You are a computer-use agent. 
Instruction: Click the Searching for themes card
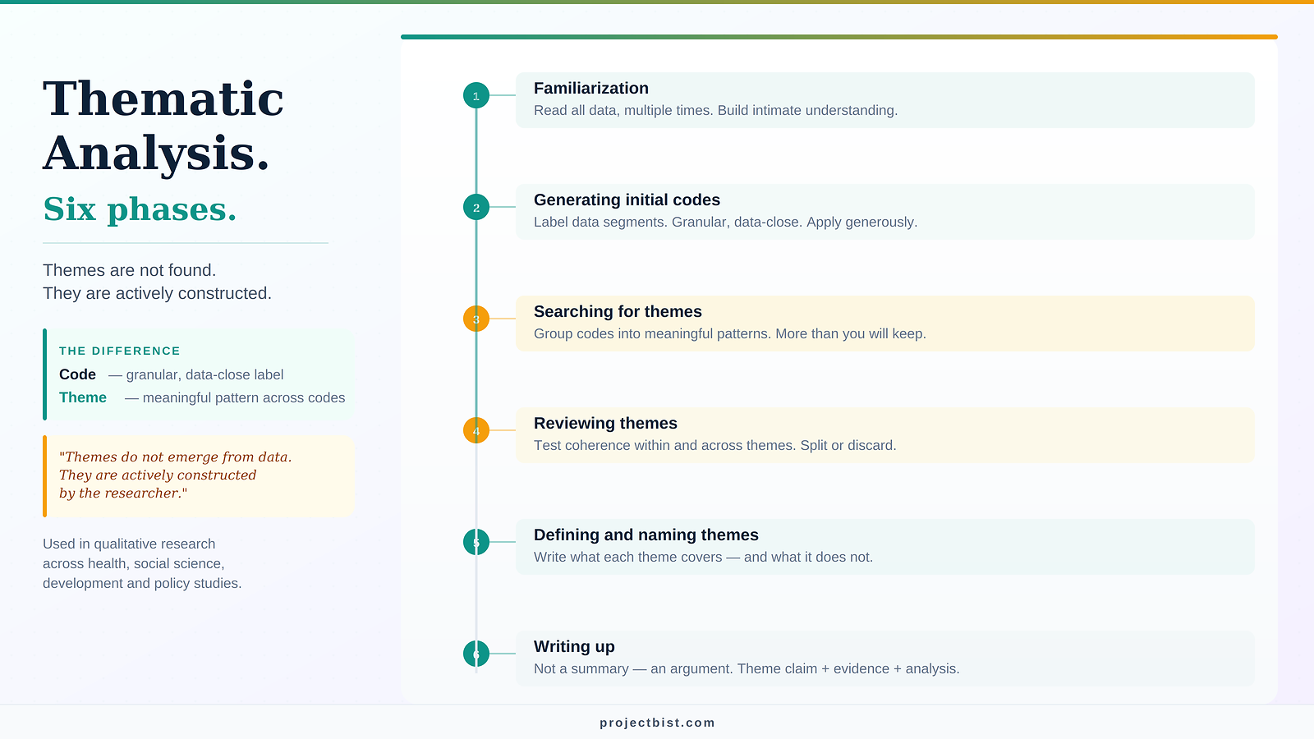pos(884,323)
